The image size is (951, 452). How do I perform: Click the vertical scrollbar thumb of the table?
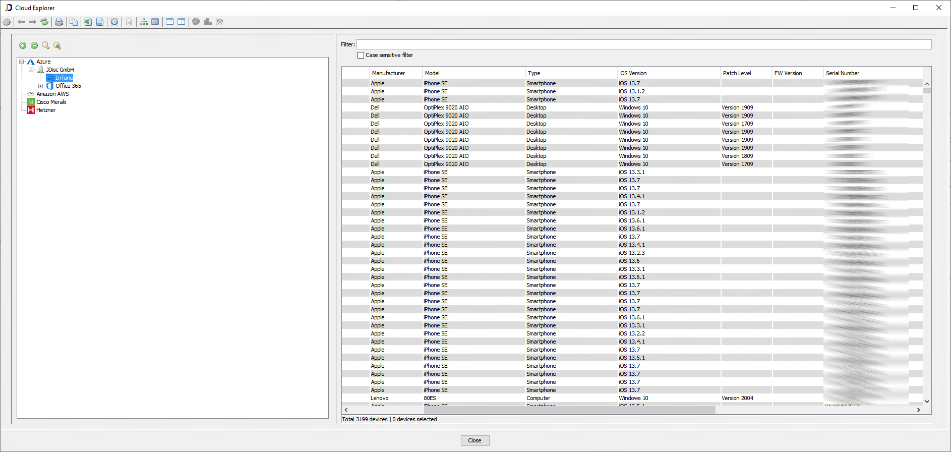click(927, 90)
